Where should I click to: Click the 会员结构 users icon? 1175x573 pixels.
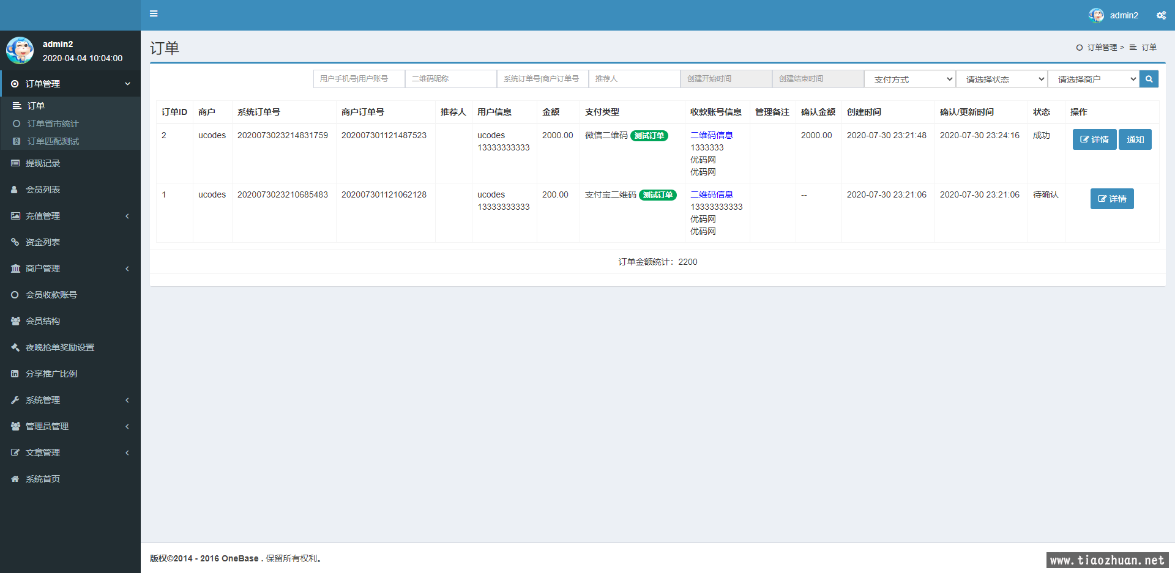tap(15, 321)
